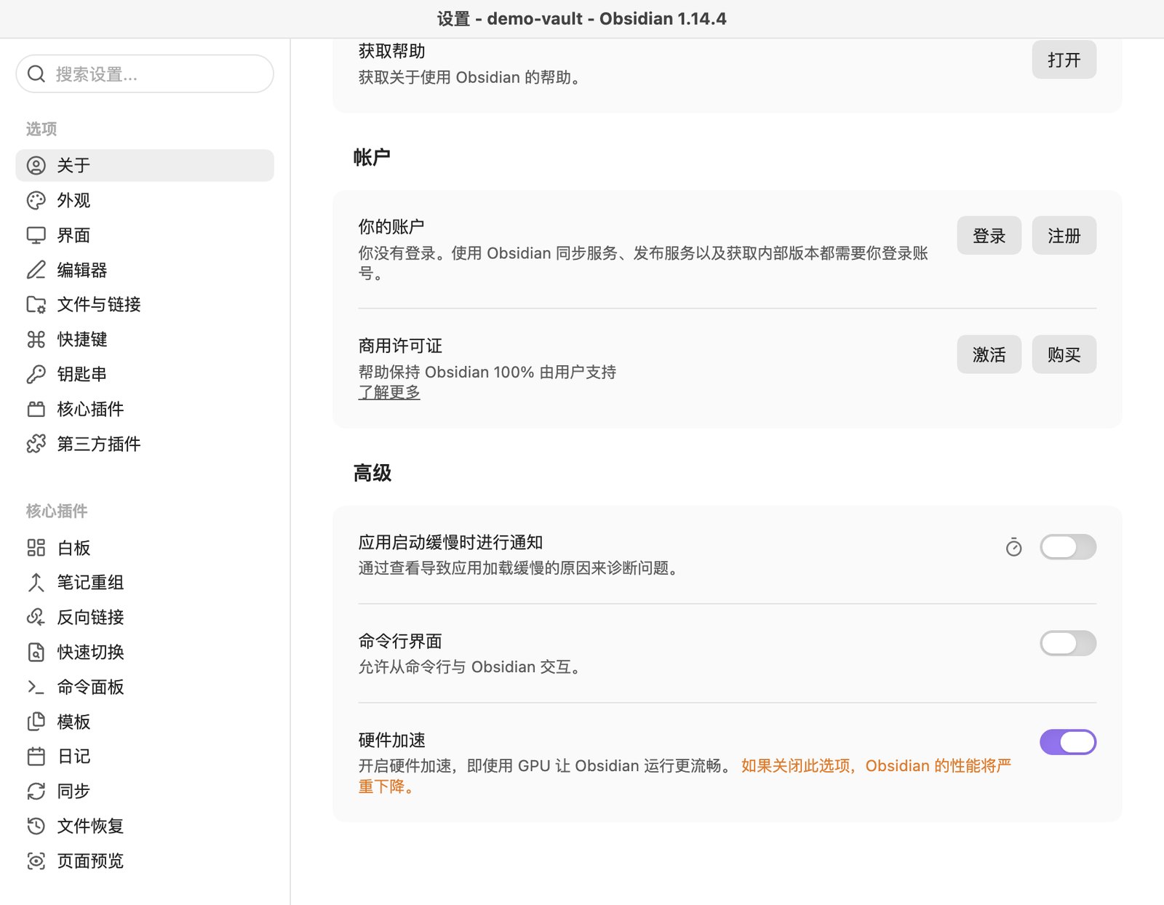Select the 钥匙串 settings tab
Screen dimensions: 1164x905
tap(145, 374)
